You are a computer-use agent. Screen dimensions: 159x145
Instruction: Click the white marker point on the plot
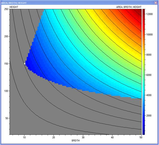[24, 63]
